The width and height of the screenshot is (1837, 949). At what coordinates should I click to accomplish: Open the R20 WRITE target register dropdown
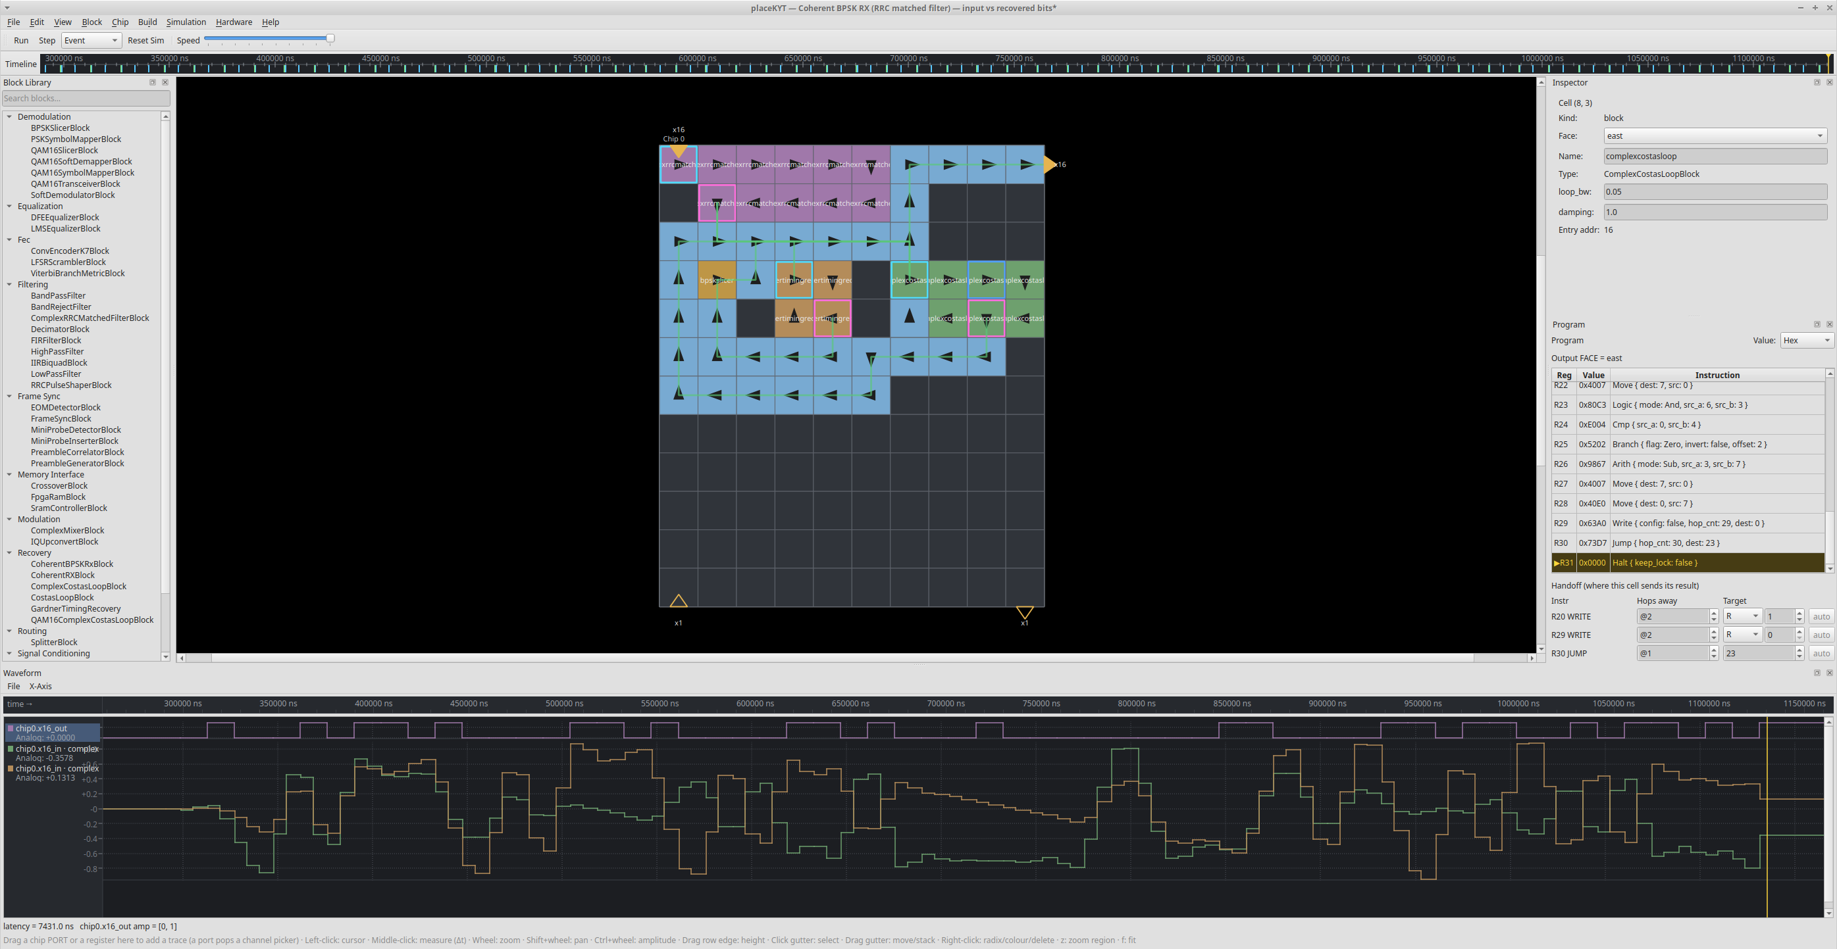pos(1742,616)
